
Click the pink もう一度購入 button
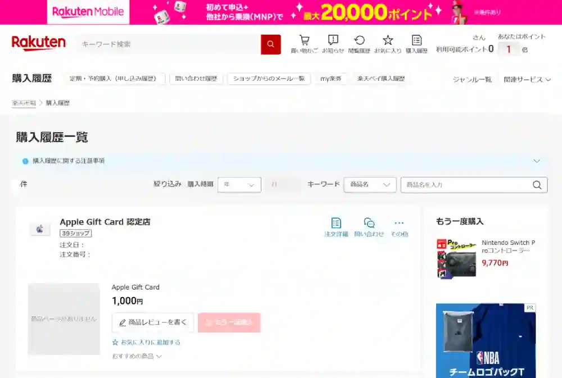229,322
